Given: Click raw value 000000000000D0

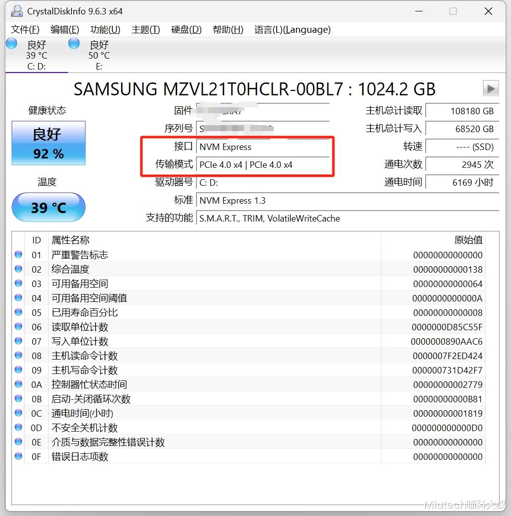Looking at the screenshot, I should (x=447, y=428).
